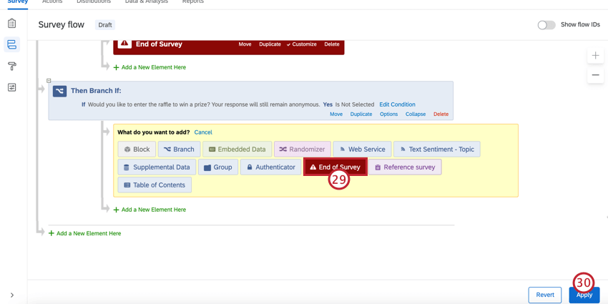Switch to the Distributions tab
Screen dimensions: 608x304
click(94, 2)
